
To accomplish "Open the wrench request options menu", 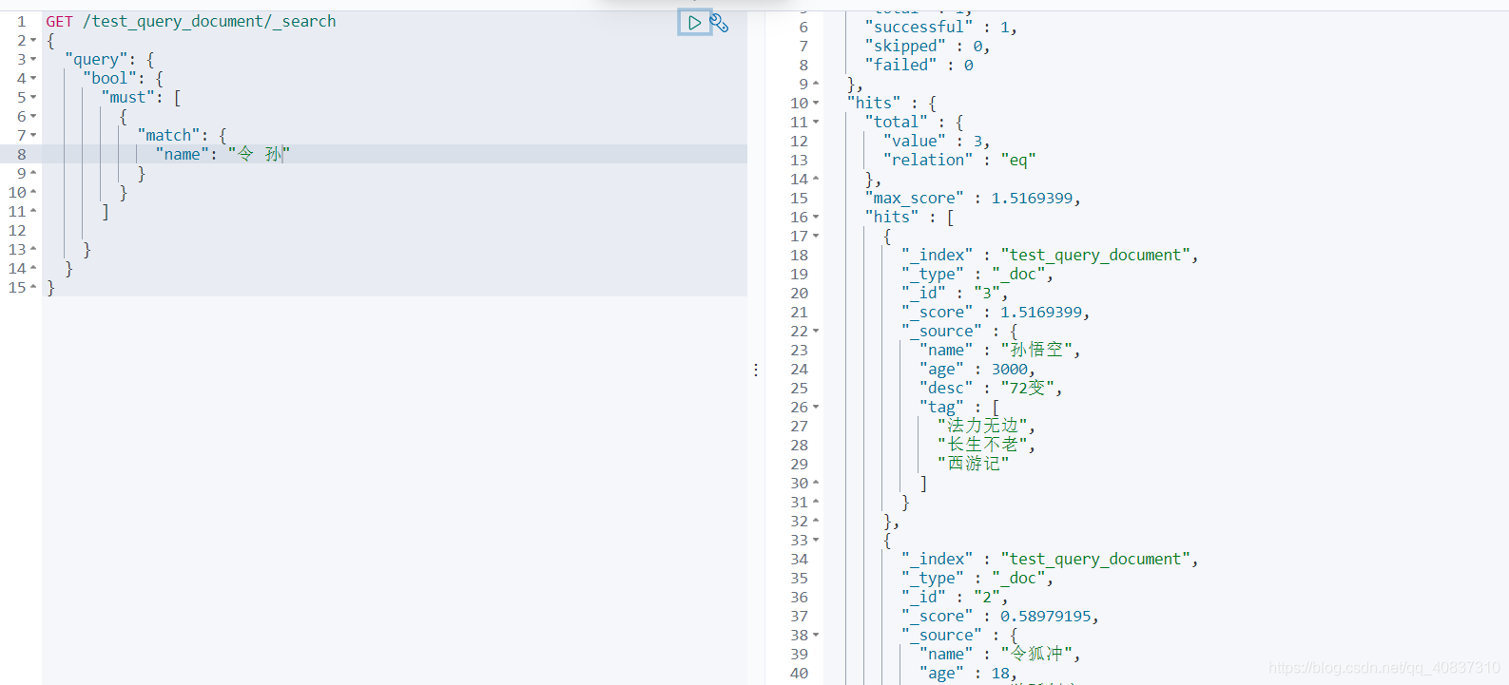I will 720,23.
